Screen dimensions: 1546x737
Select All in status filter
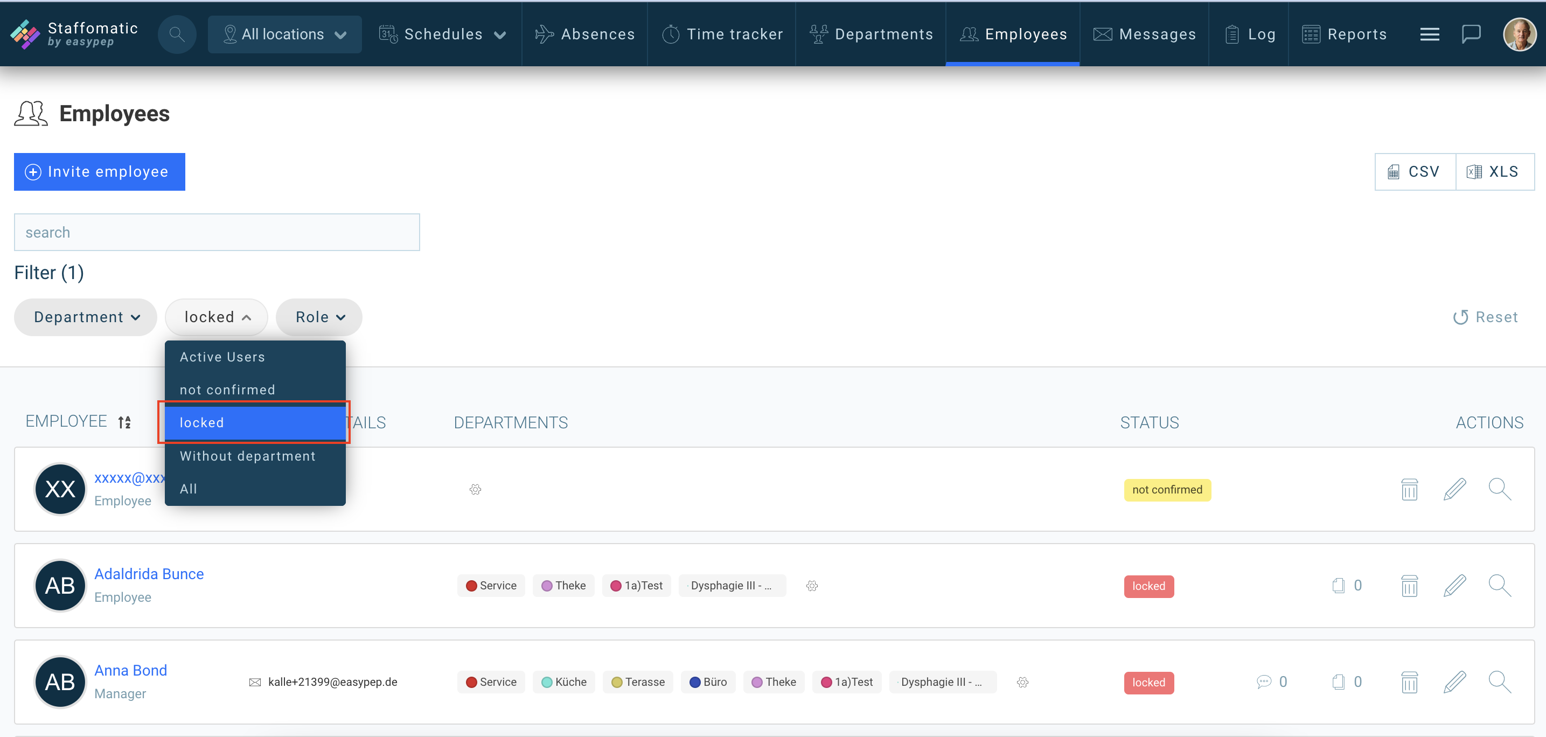pos(255,489)
